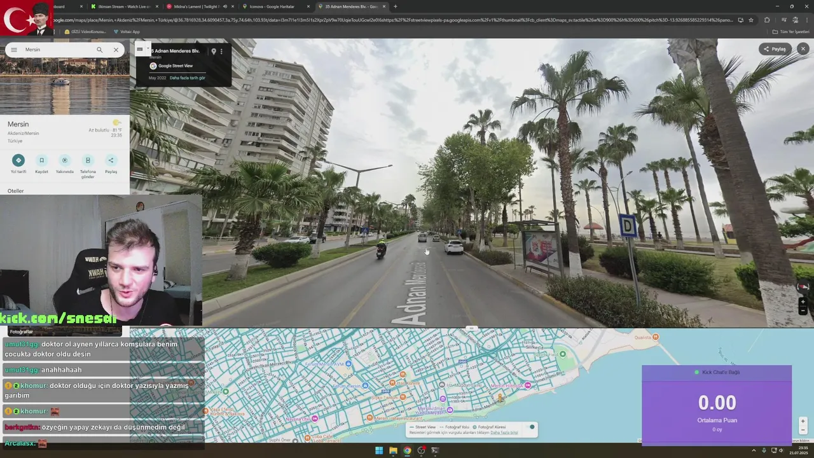This screenshot has width=814, height=458.
Task: Click the Paylaş icon in Mersin panel
Action: point(111,160)
